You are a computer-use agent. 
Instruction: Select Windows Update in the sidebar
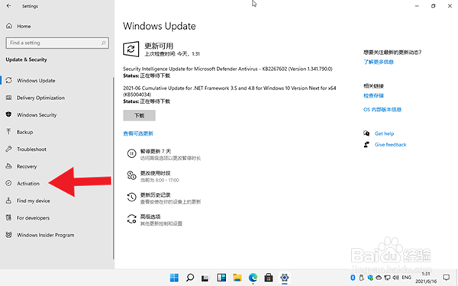pos(36,81)
